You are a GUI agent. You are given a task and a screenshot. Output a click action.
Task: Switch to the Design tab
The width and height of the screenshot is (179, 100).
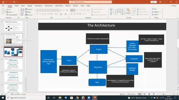(30, 6)
